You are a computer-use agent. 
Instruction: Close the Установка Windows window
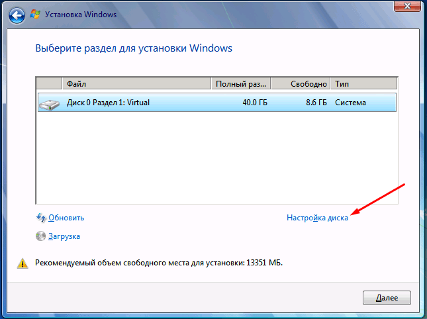407,6
